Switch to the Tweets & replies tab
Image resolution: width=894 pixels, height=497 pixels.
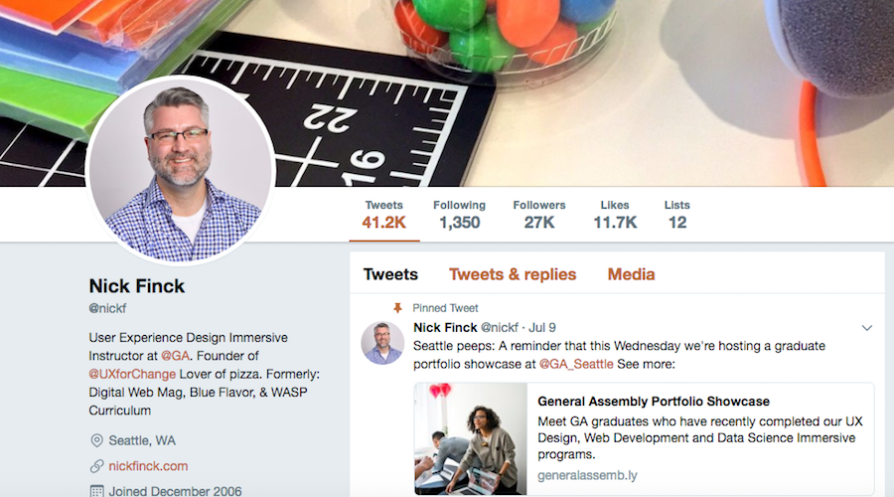513,274
